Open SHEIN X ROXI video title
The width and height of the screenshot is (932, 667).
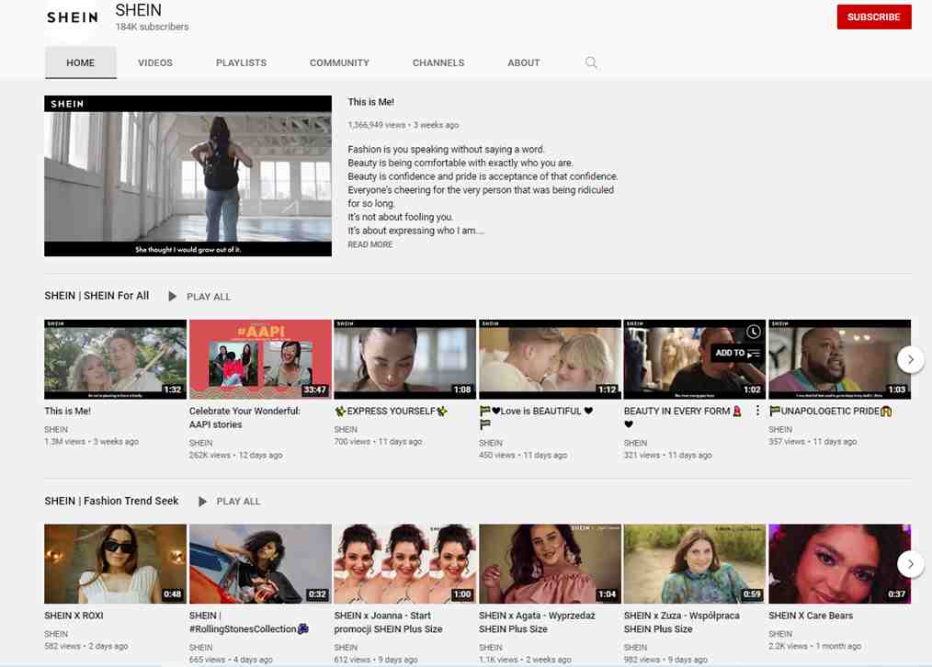point(74,616)
